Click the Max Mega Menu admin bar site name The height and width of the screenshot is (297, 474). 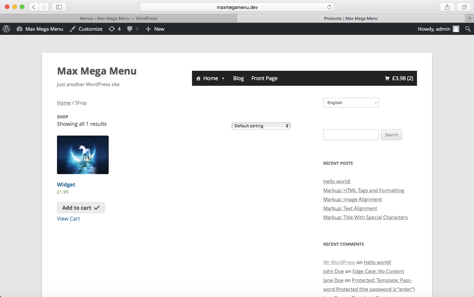click(44, 29)
